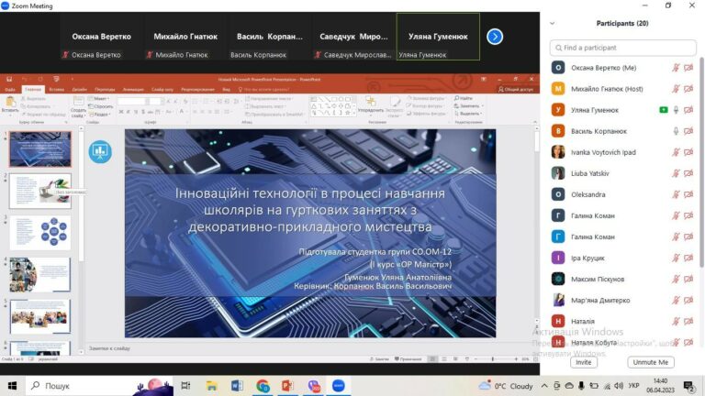
Task: Click the Find a participant search field
Action: click(x=622, y=48)
